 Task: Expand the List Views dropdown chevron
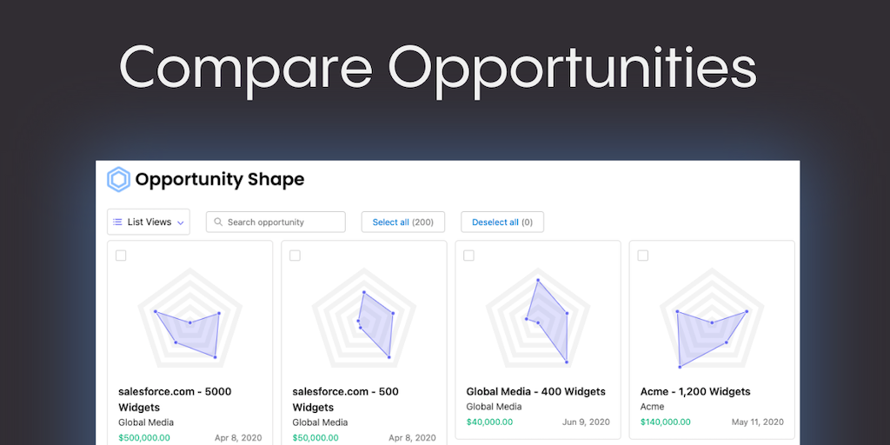(181, 222)
